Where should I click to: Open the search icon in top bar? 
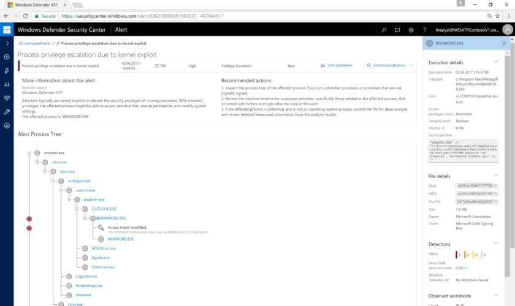384,29
